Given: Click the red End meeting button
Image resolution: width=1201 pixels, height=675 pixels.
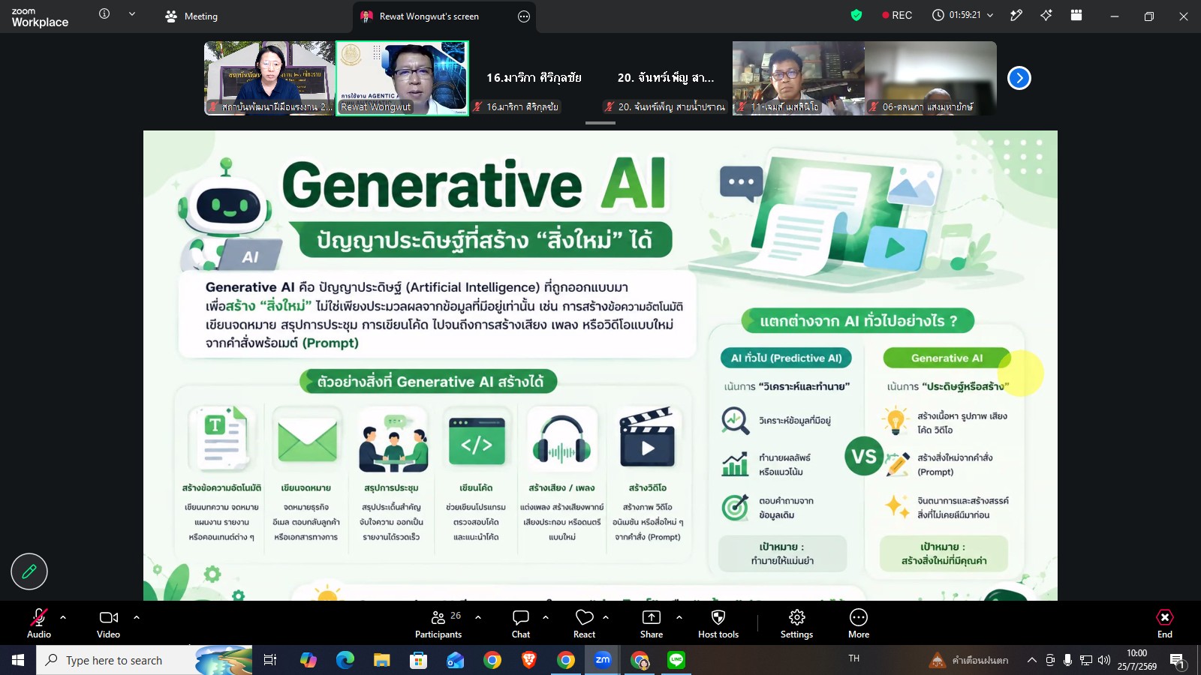Looking at the screenshot, I should (x=1165, y=617).
